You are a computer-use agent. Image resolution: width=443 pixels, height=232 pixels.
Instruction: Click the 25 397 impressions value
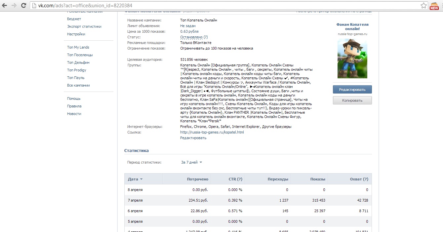point(319,211)
